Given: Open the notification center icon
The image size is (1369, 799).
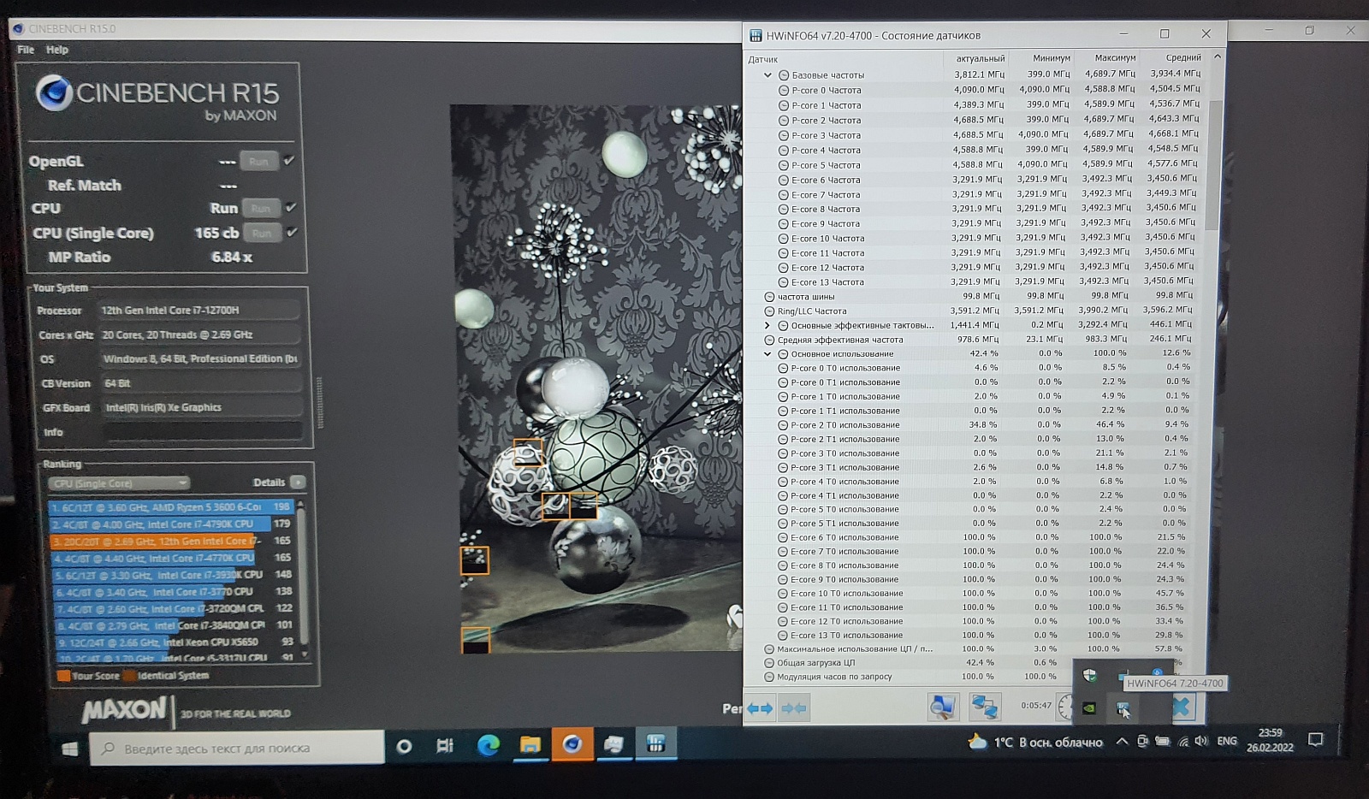Looking at the screenshot, I should [x=1316, y=740].
